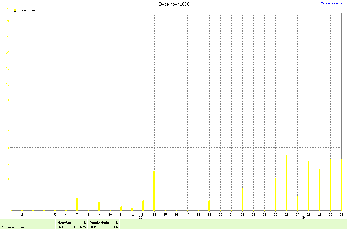
Task: Click the yellow bar for day 22
Action: [242, 199]
